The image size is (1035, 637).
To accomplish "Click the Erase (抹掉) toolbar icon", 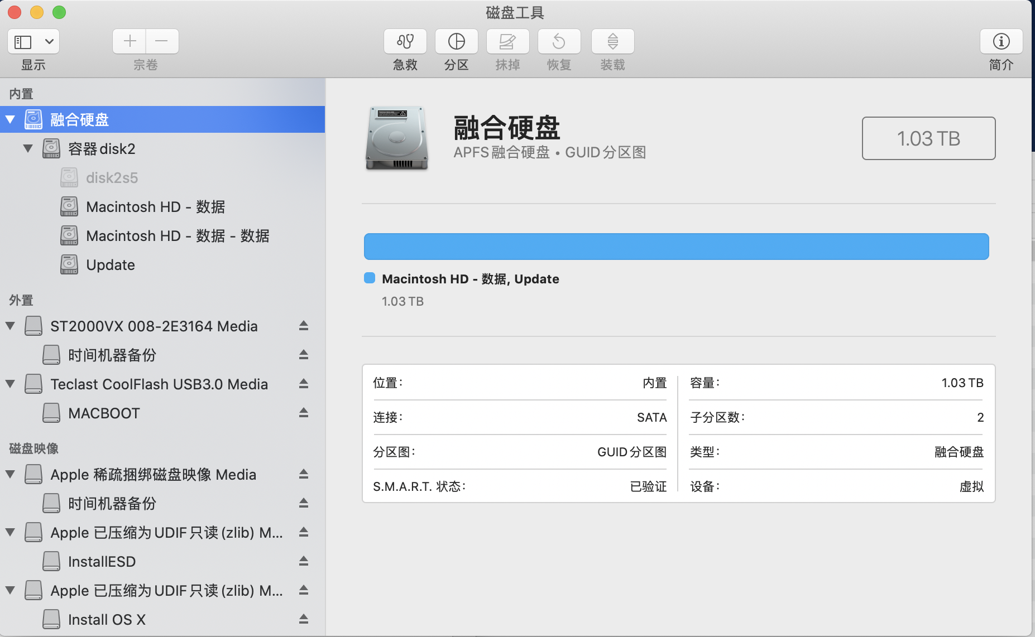I will point(507,42).
